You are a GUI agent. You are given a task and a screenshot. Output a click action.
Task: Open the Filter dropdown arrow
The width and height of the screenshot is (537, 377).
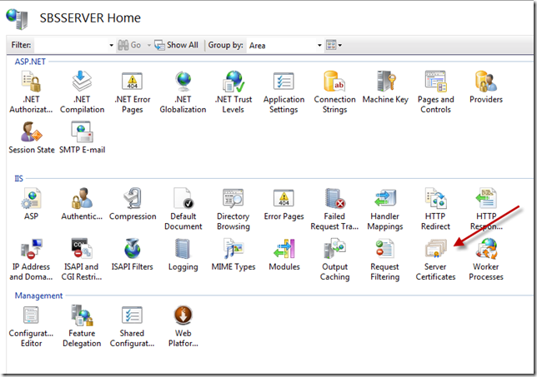pyautogui.click(x=111, y=45)
